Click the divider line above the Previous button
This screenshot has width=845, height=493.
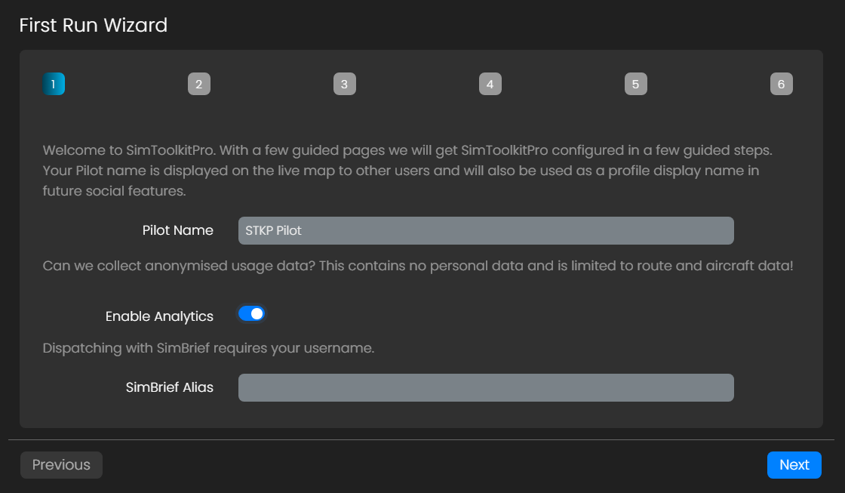coord(421,439)
